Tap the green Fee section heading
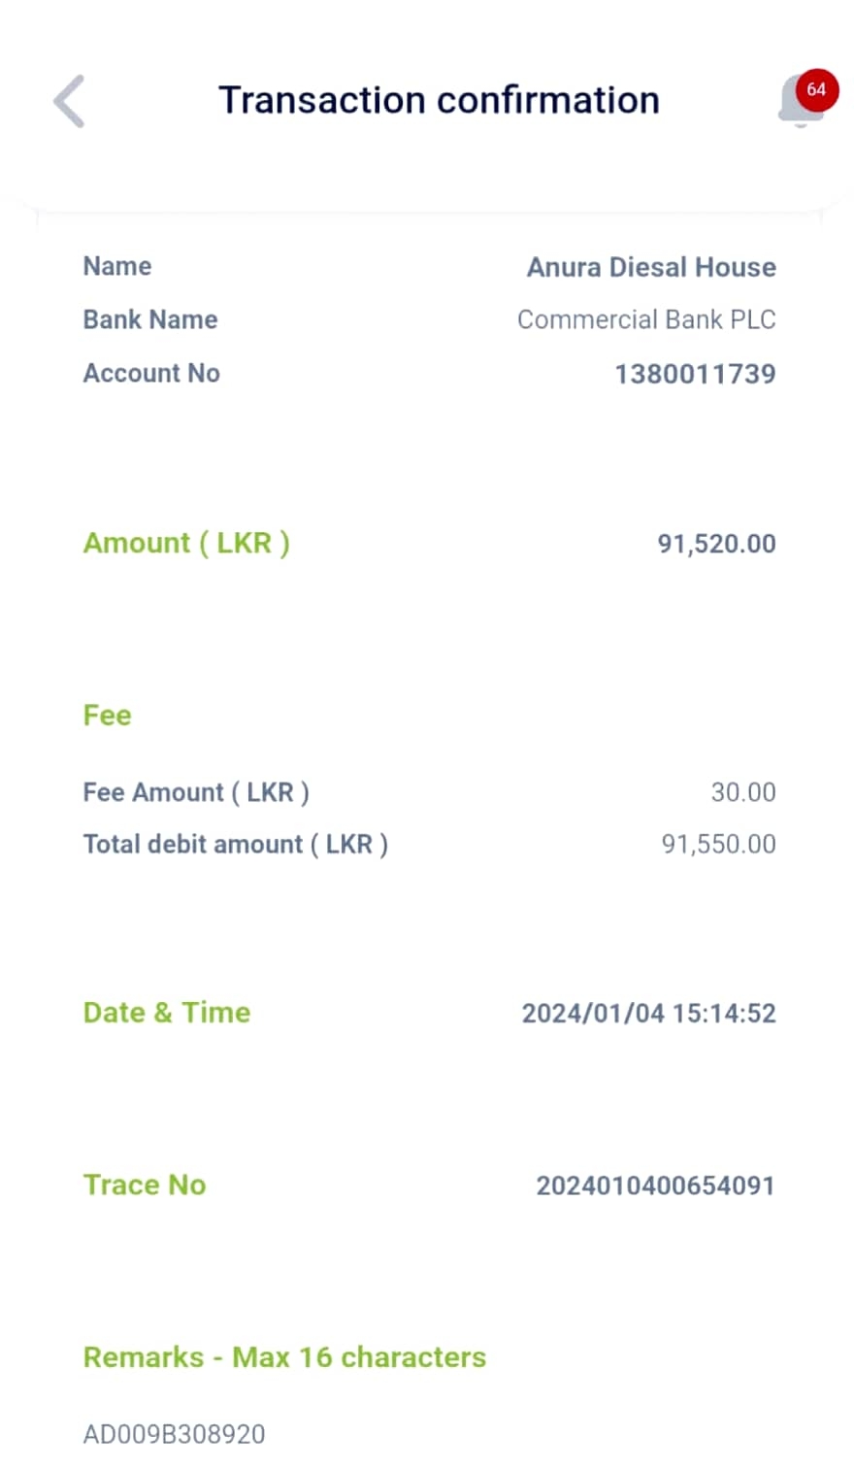This screenshot has width=854, height=1468. coord(107,716)
